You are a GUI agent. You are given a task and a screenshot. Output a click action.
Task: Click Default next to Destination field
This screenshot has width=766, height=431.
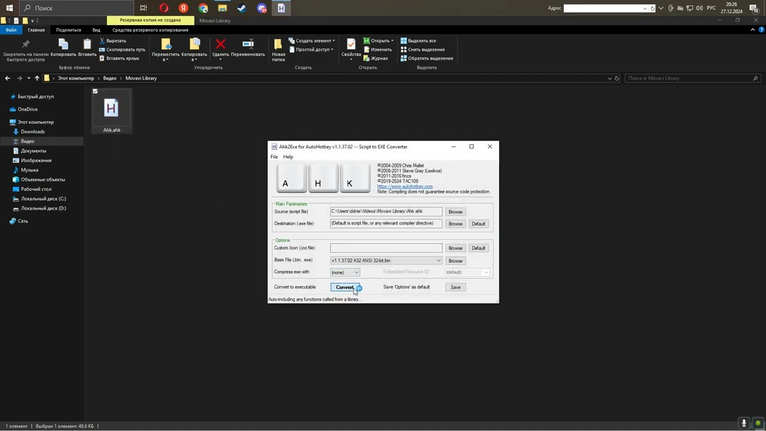point(478,224)
